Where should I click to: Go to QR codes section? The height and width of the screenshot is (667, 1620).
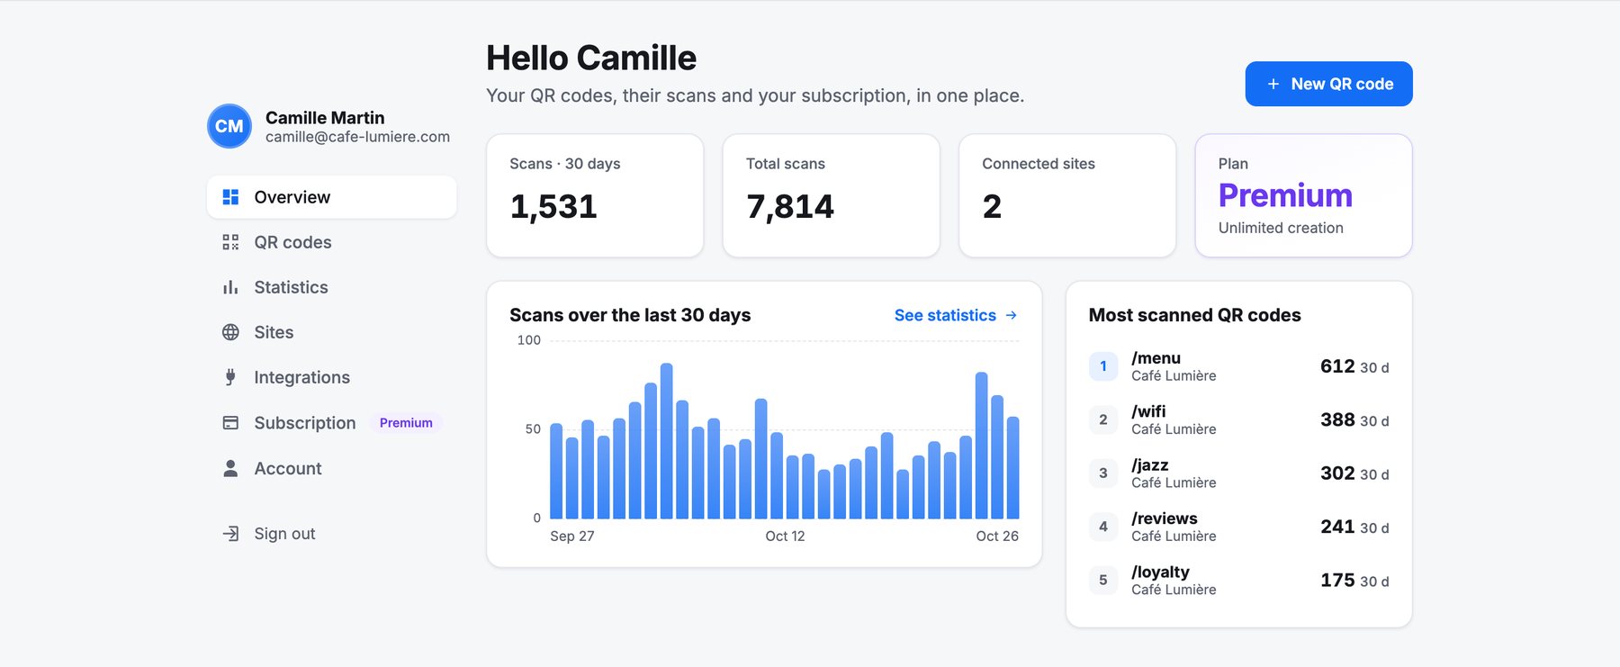[x=331, y=242]
